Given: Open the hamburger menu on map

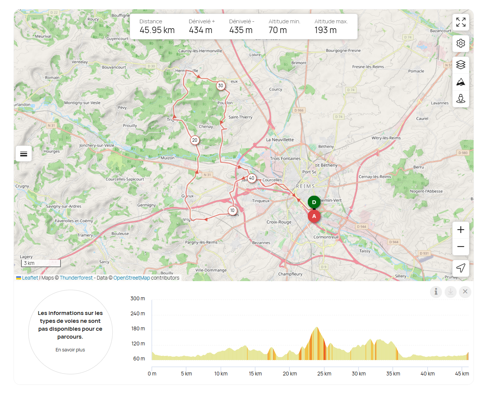Looking at the screenshot, I should pos(24,154).
